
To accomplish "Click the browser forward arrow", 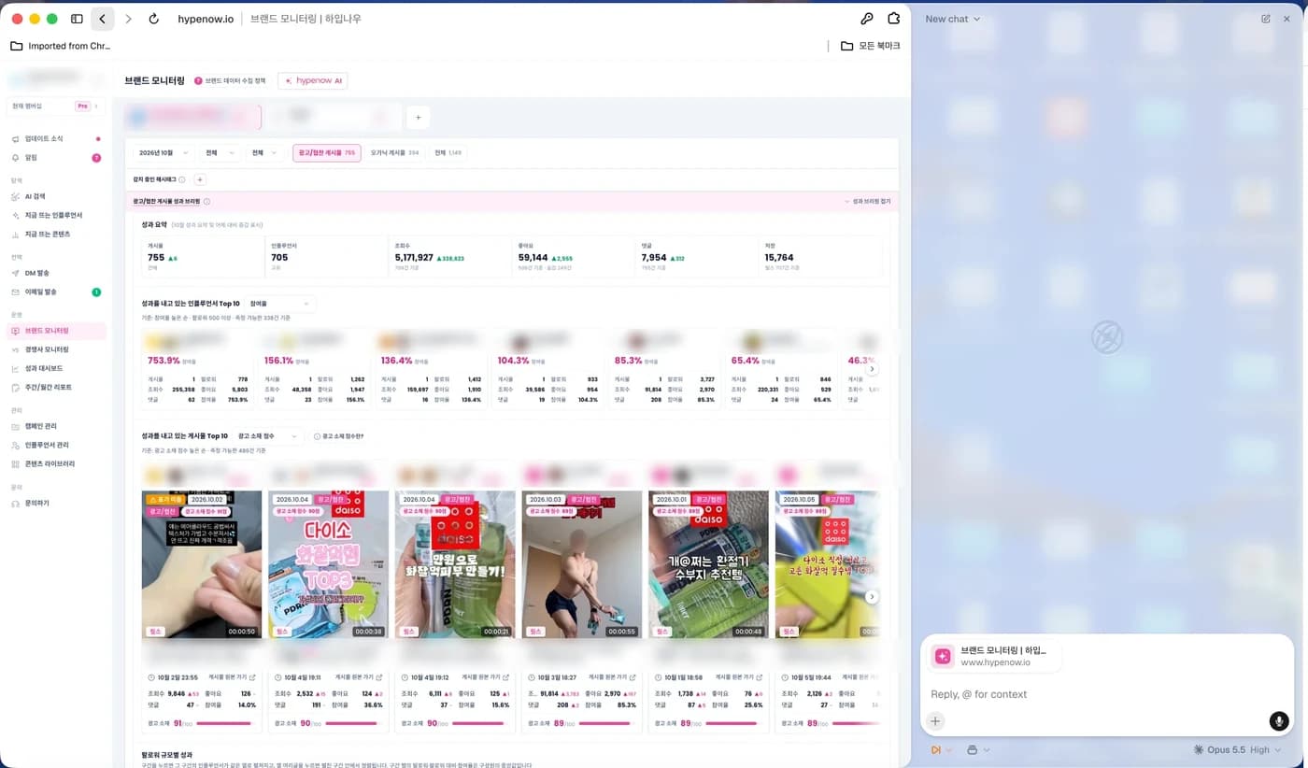I will (x=128, y=19).
